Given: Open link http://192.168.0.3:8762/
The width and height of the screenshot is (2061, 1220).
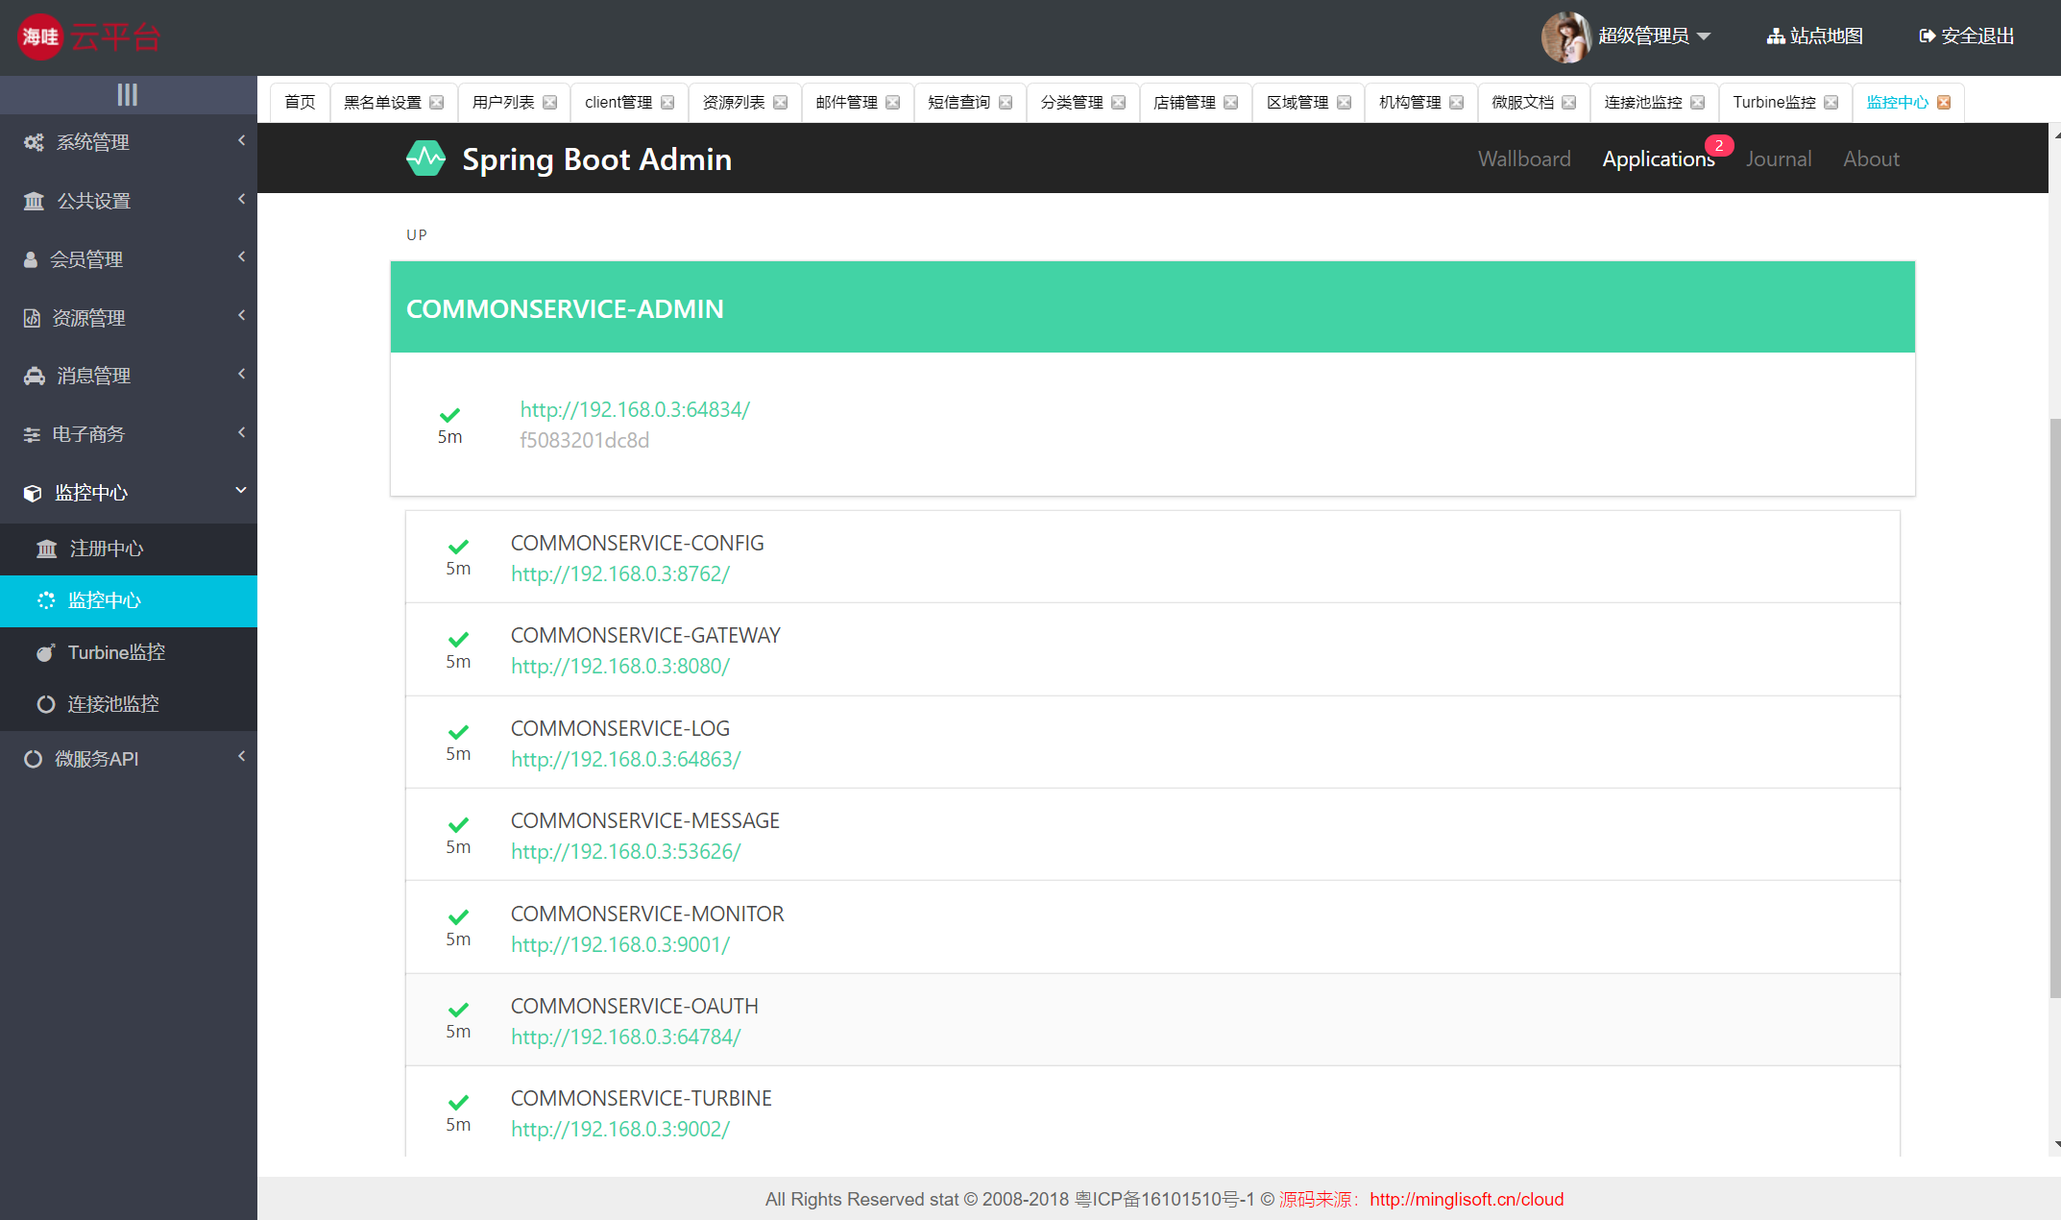Looking at the screenshot, I should tap(620, 574).
